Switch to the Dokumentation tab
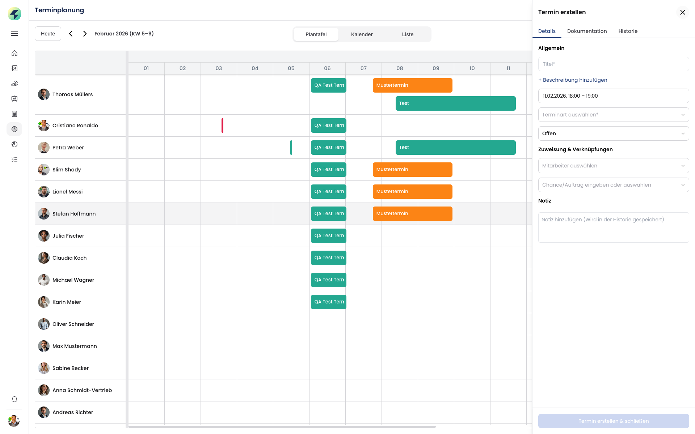The image size is (695, 434). point(587,31)
